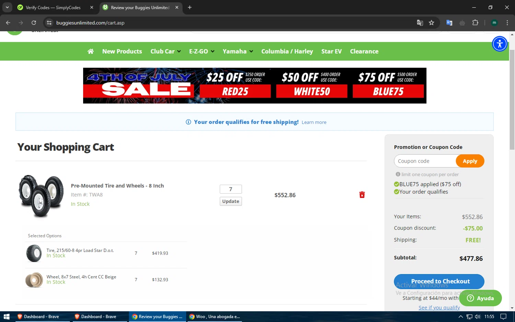Viewport: 515px width, 322px height.
Task: Click the coupon limit info icon
Action: click(x=398, y=174)
